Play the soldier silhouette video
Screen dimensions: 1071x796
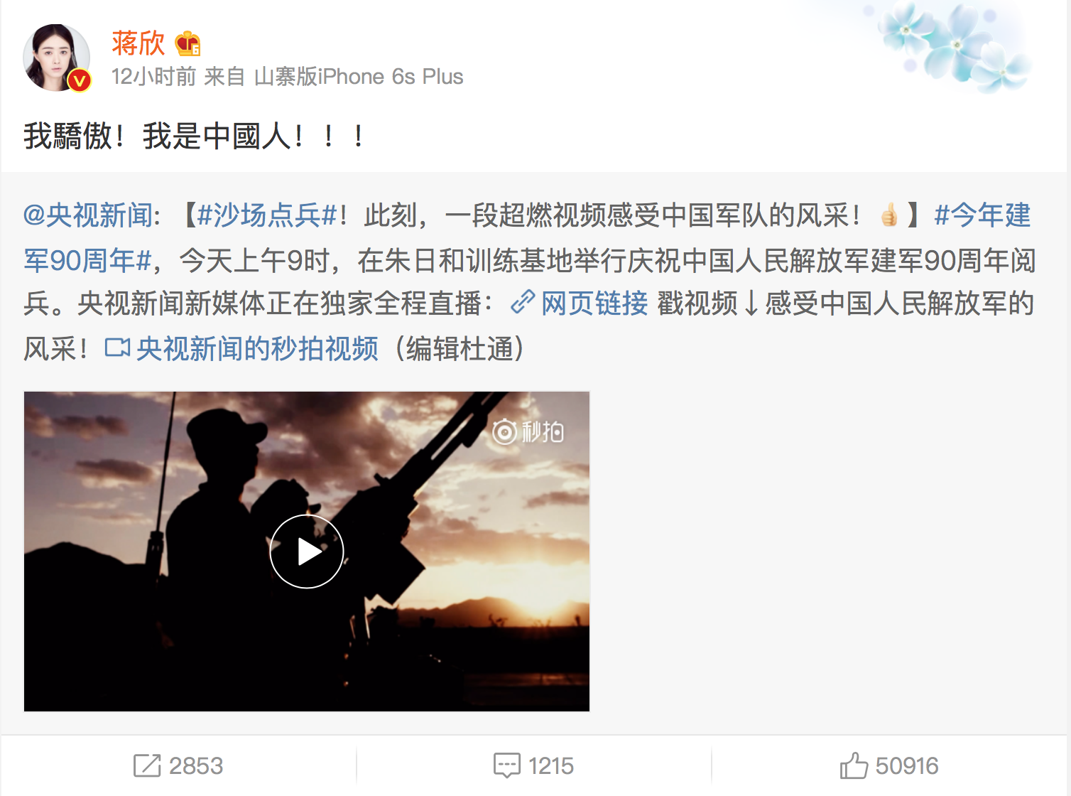click(307, 552)
